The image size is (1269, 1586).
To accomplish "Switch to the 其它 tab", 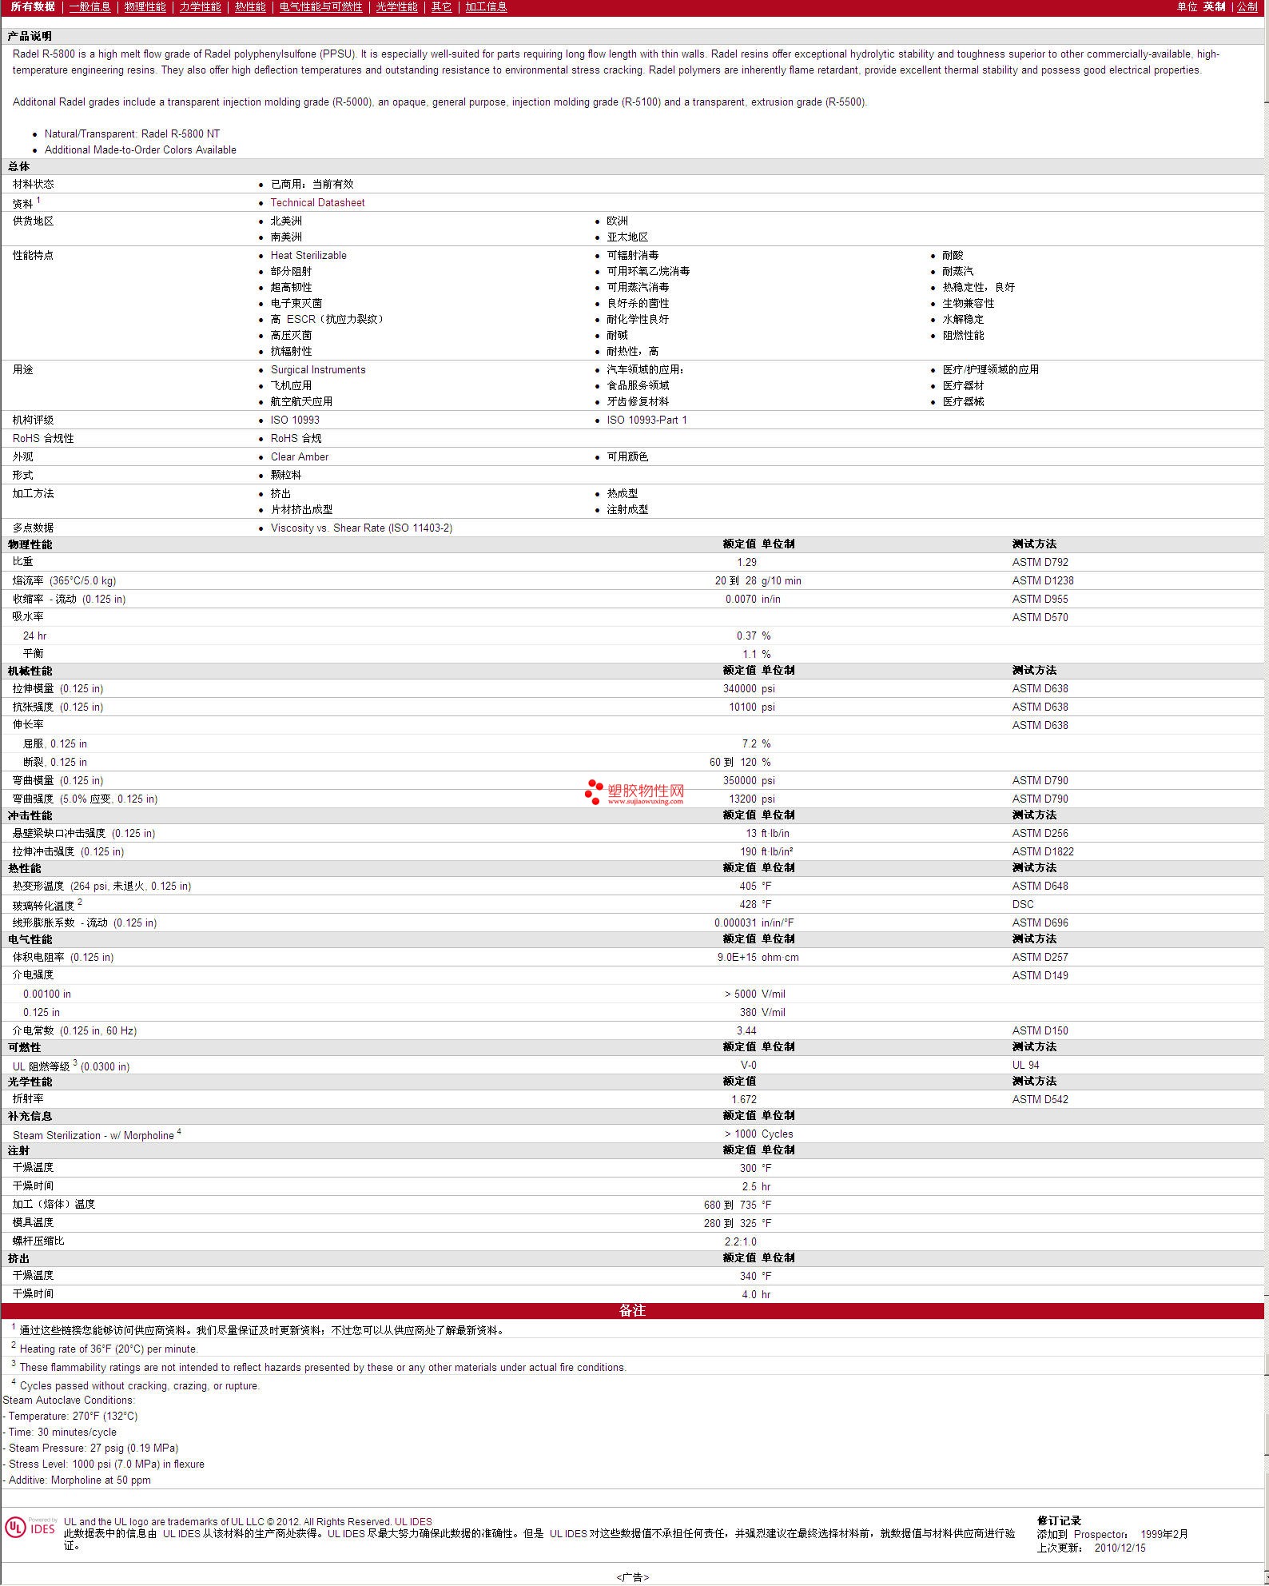I will (441, 7).
